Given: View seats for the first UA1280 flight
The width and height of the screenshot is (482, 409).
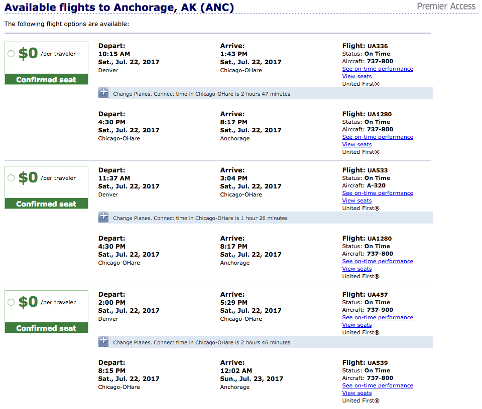Looking at the screenshot, I should pyautogui.click(x=357, y=144).
